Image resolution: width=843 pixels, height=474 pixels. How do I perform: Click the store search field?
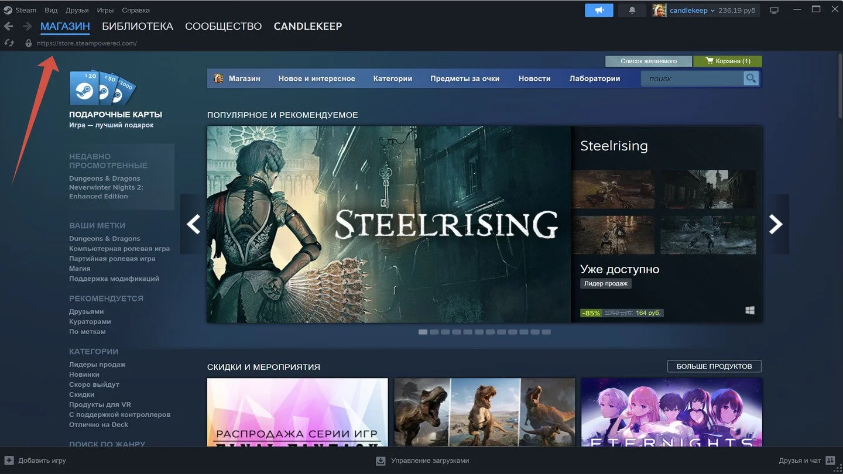693,78
